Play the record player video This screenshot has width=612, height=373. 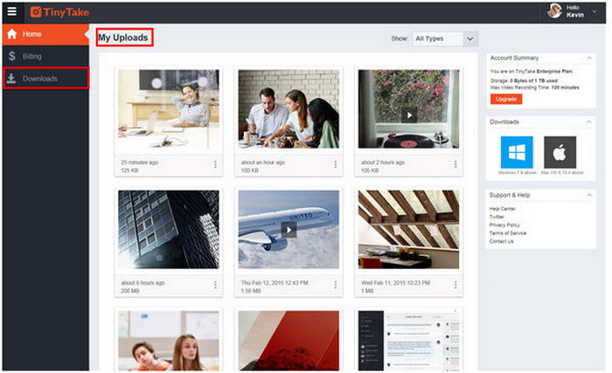pos(408,114)
